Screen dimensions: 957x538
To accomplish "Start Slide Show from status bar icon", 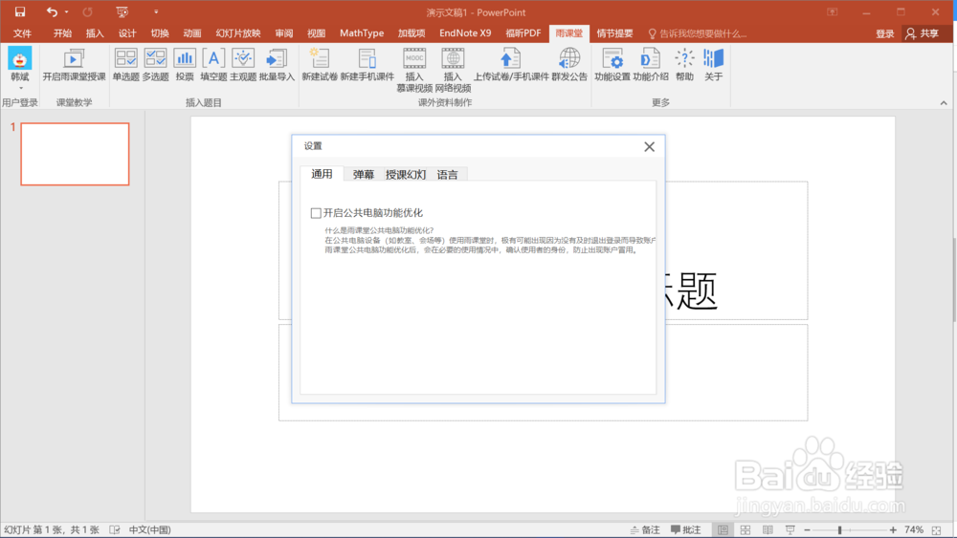I will (790, 530).
